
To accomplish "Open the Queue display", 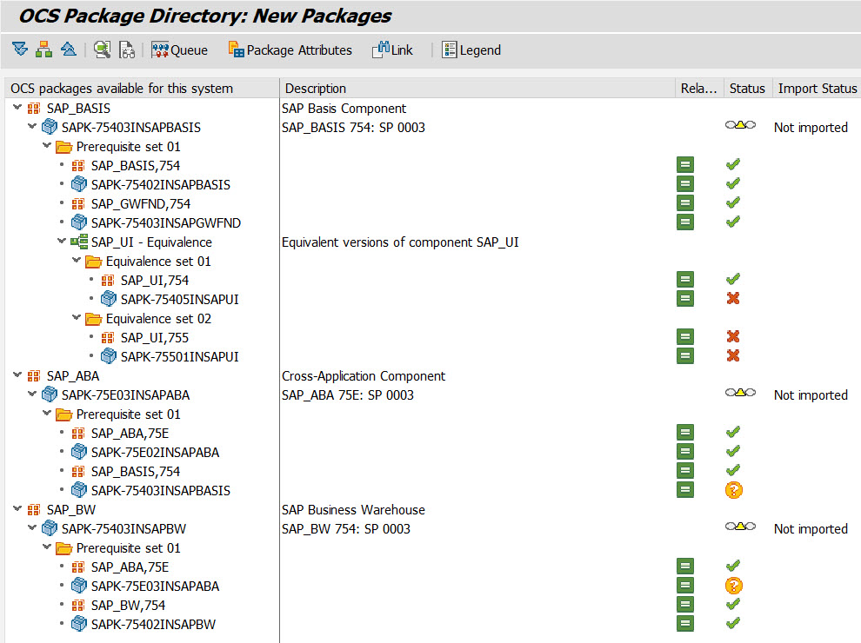I will [179, 50].
